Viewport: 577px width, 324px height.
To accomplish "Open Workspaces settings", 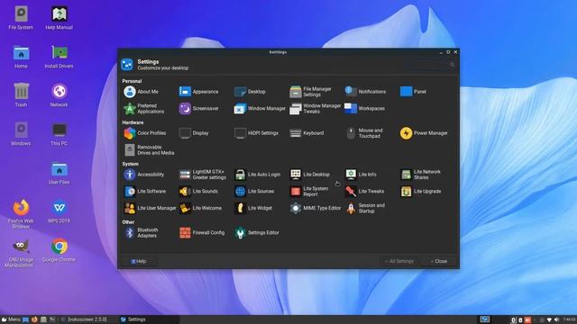I will click(x=364, y=109).
